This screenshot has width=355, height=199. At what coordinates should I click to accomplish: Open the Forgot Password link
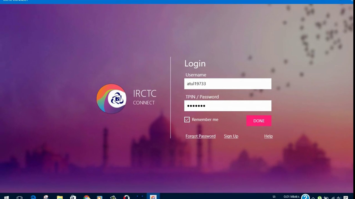pos(201,136)
